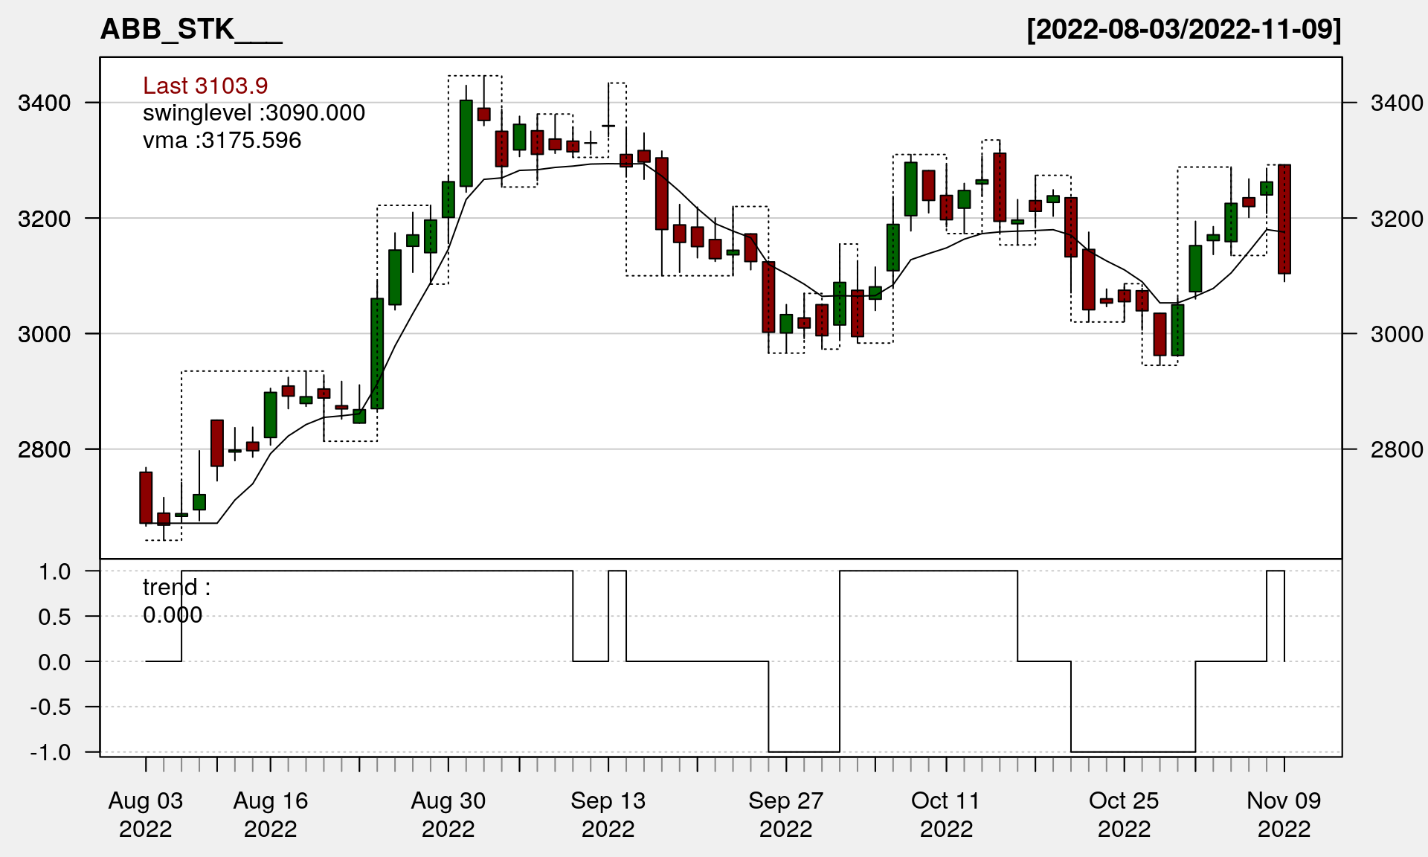Screen dimensions: 1428x857
Task: Click the last large red candlestick
Action: pyautogui.click(x=1284, y=219)
